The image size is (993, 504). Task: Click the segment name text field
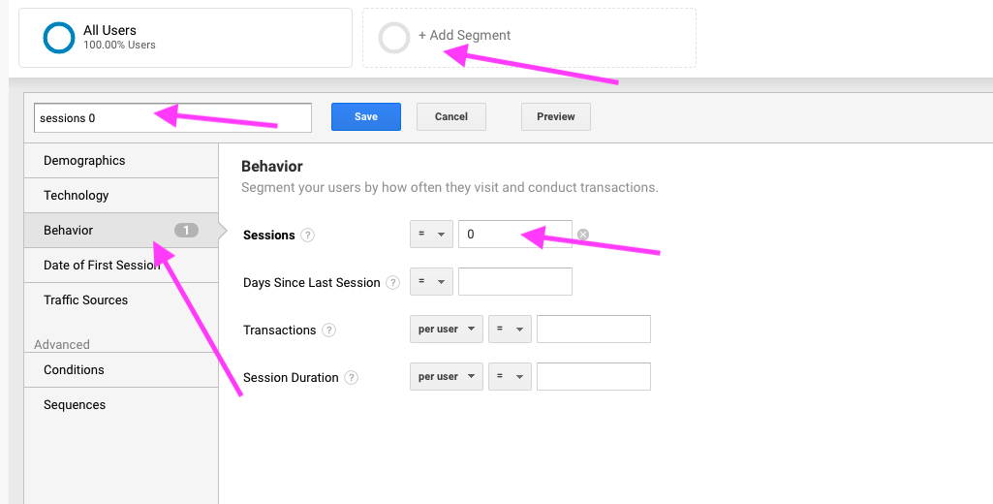[172, 118]
